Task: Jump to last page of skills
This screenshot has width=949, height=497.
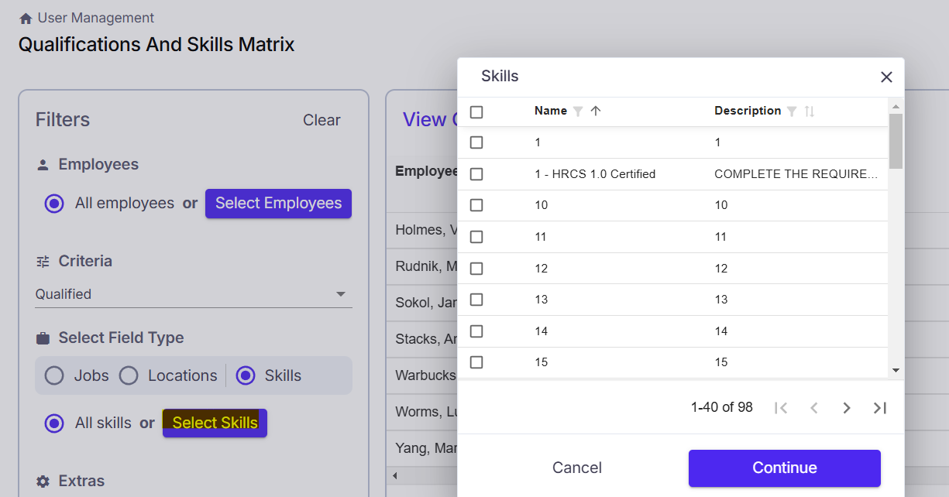Action: pos(880,408)
